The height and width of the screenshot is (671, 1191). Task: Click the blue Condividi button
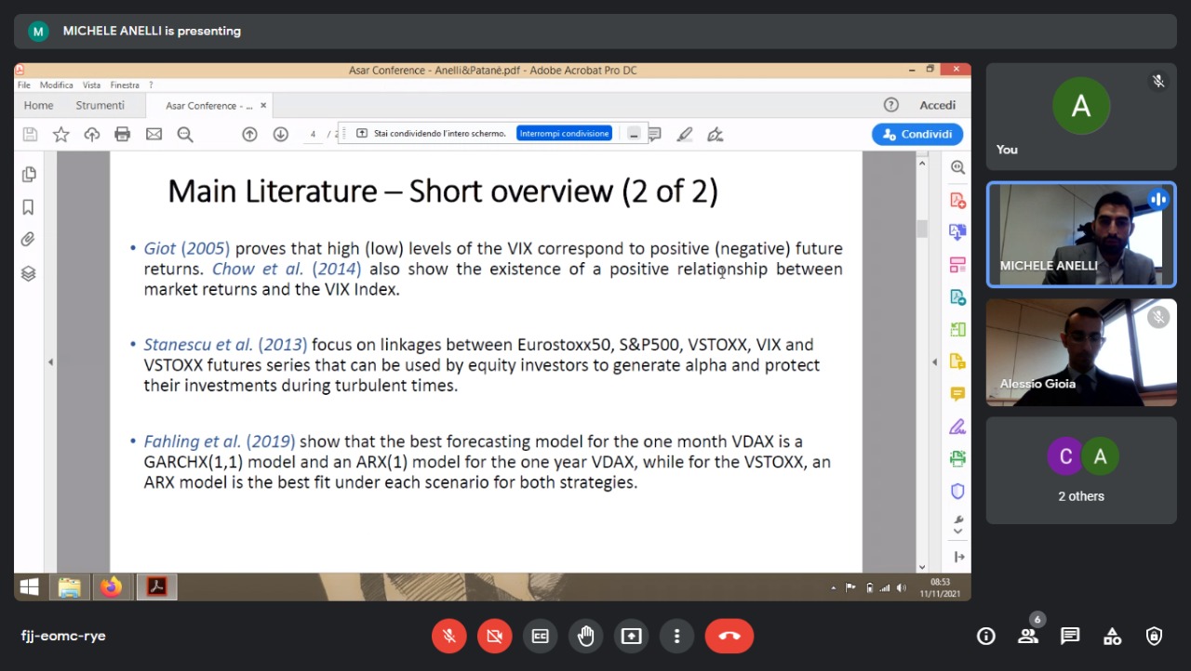point(917,134)
